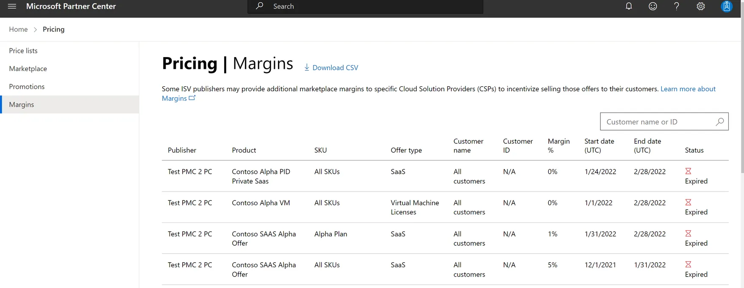Viewport: 744px width, 288px height.
Task: Click the SKU column header
Action: pos(320,150)
